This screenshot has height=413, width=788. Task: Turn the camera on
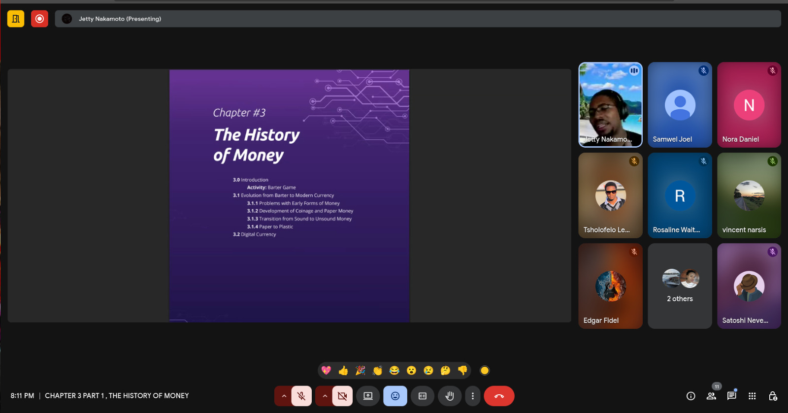(x=342, y=396)
